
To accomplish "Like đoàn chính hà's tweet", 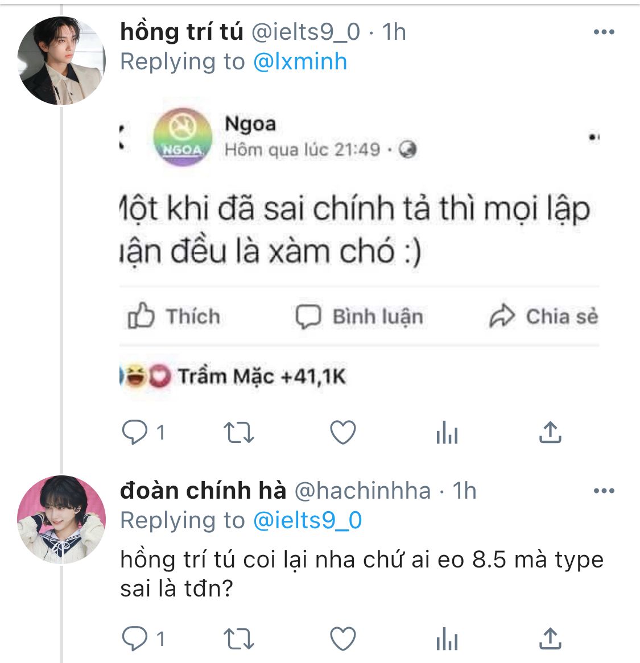I will click(x=343, y=639).
